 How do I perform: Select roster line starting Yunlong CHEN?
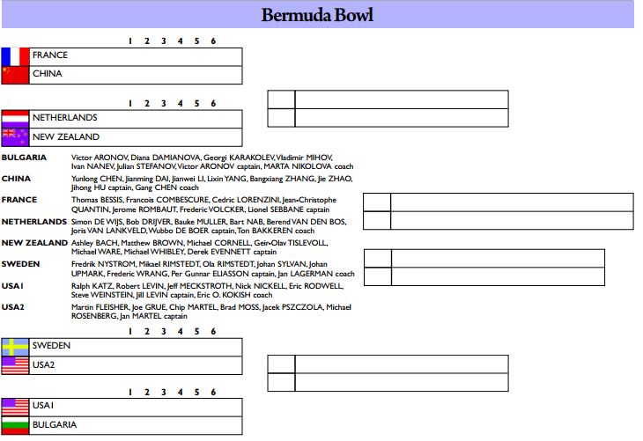(211, 179)
